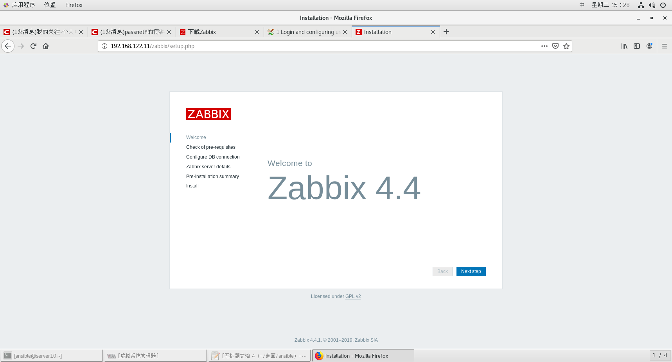Image resolution: width=672 pixels, height=362 pixels.
Task: Open the Firefox home page icon
Action: [46, 46]
